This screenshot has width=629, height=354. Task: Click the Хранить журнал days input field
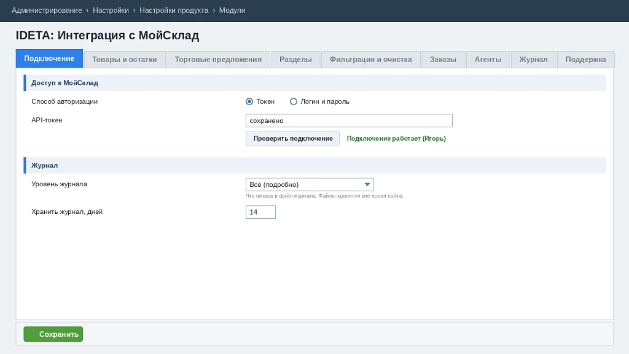point(260,212)
